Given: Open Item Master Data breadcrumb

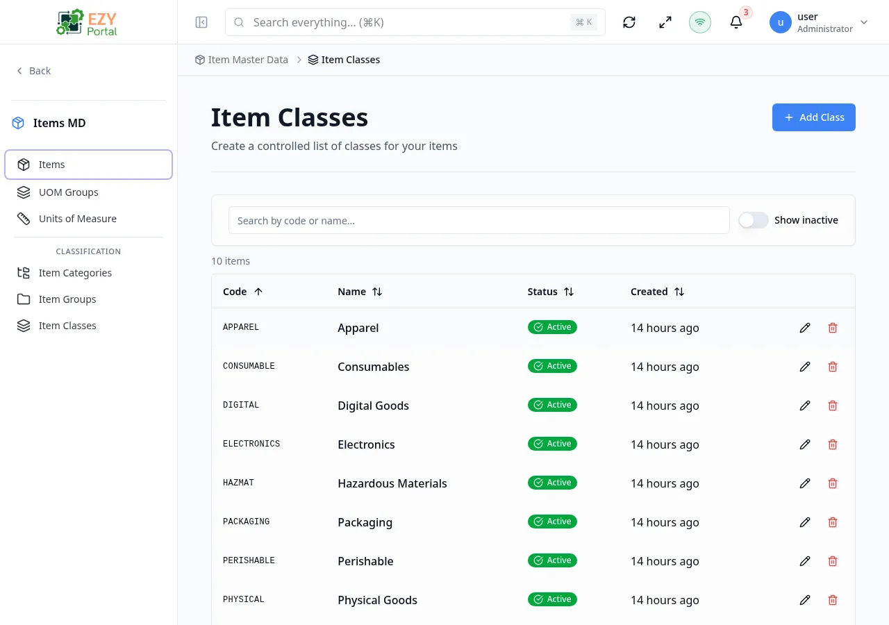Looking at the screenshot, I should click(241, 60).
